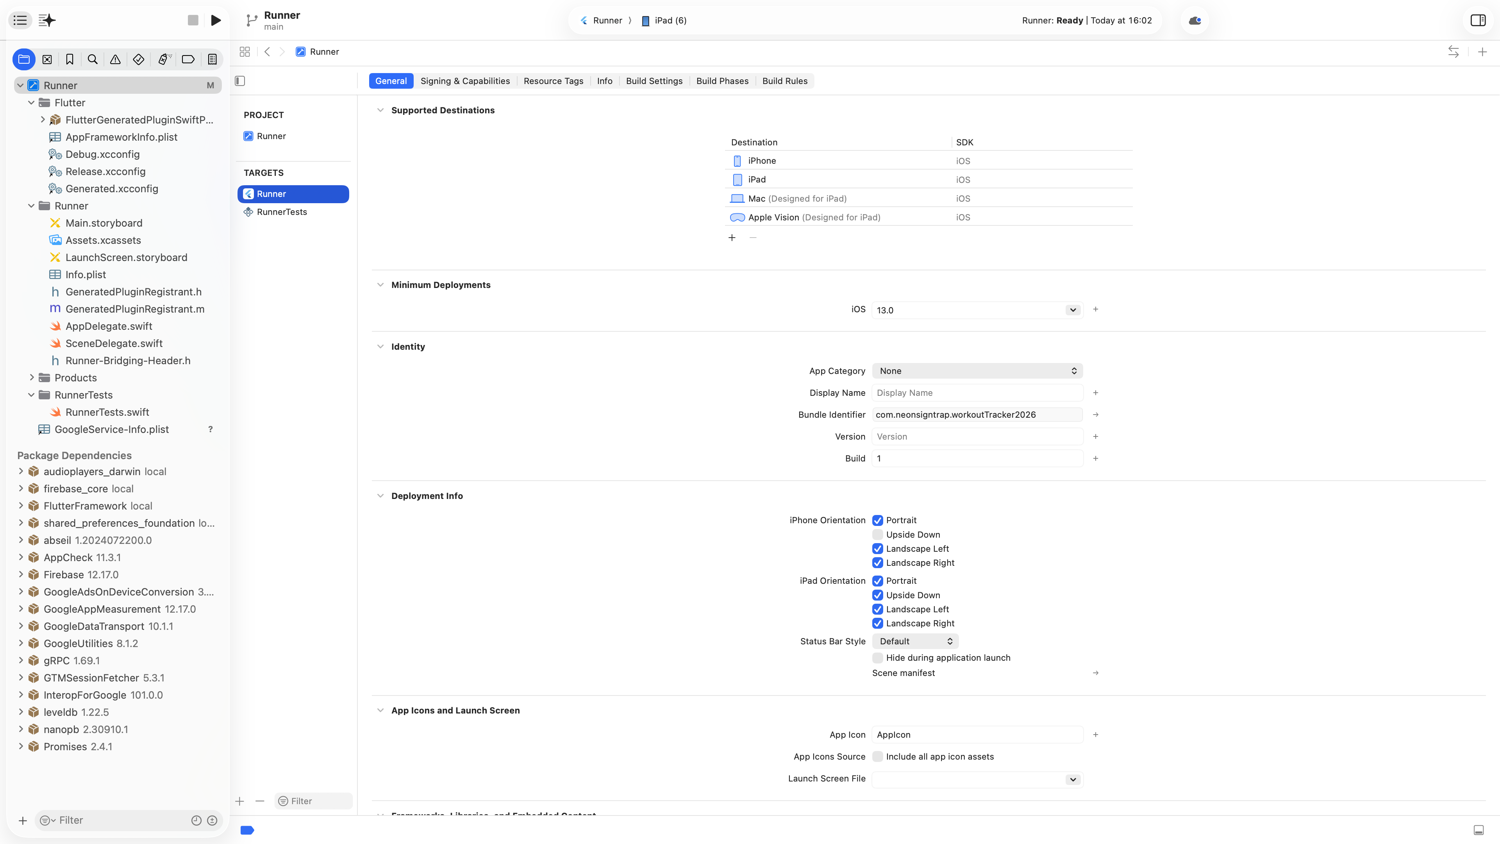The width and height of the screenshot is (1500, 844).
Task: Click the Bundle Identifier arrow icon
Action: pyautogui.click(x=1095, y=415)
